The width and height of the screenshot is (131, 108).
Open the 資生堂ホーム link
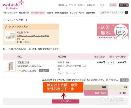(63, 5)
